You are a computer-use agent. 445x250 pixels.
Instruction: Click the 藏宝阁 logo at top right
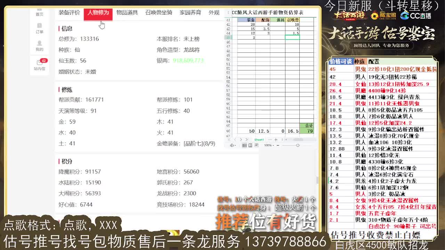tap(383, 16)
